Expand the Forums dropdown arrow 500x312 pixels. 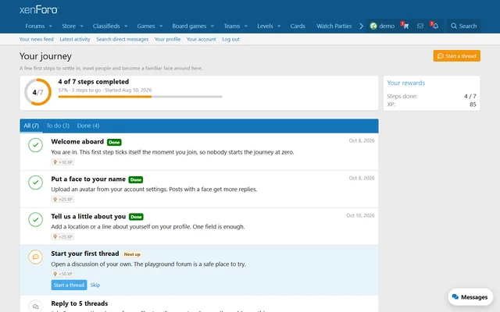(x=50, y=26)
